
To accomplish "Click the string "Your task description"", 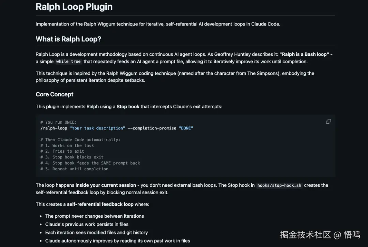I will pos(97,128).
